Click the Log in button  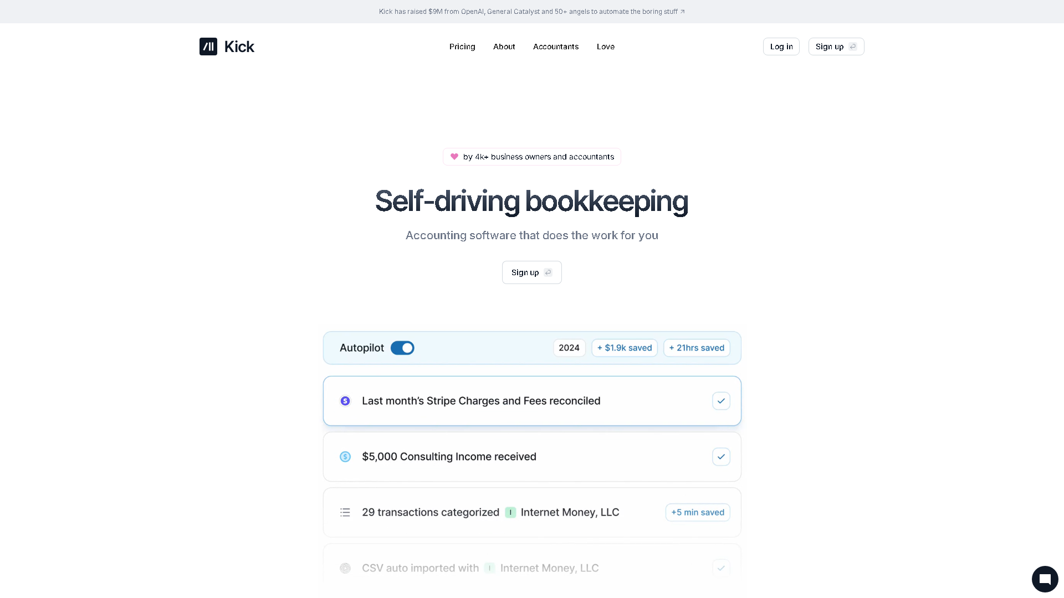click(x=781, y=47)
